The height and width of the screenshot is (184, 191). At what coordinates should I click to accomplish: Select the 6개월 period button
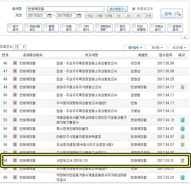tap(109, 16)
